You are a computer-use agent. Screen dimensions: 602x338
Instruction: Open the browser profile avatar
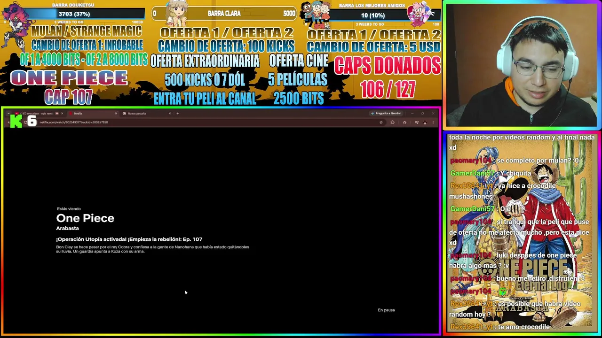point(425,123)
